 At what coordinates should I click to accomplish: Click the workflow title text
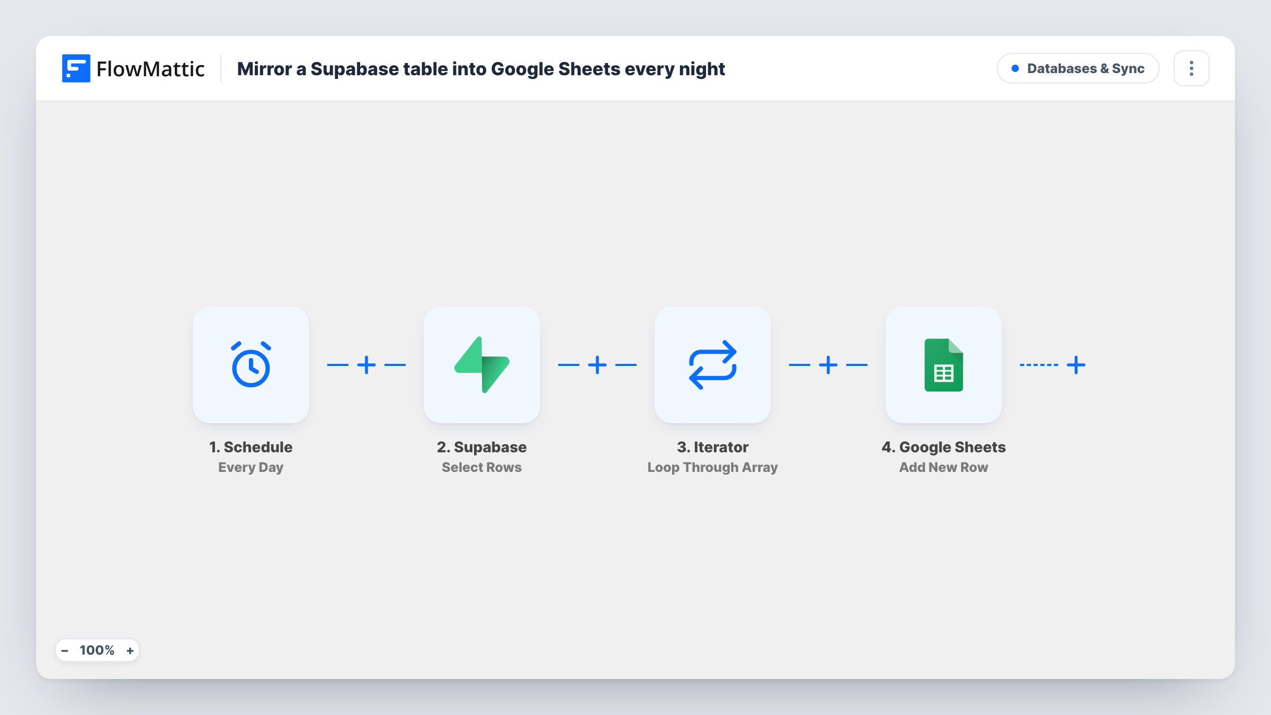481,69
